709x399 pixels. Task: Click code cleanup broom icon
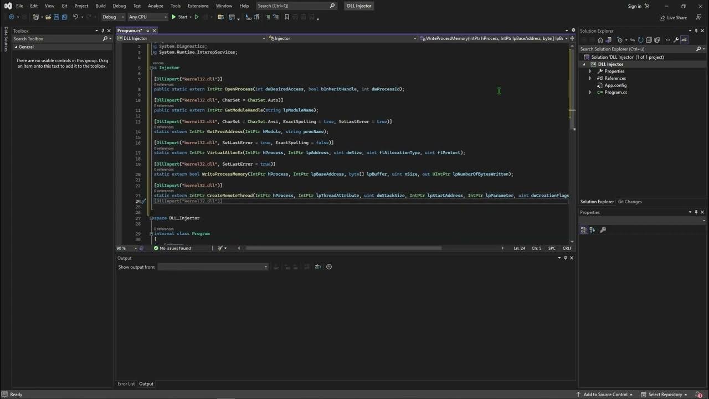point(220,248)
